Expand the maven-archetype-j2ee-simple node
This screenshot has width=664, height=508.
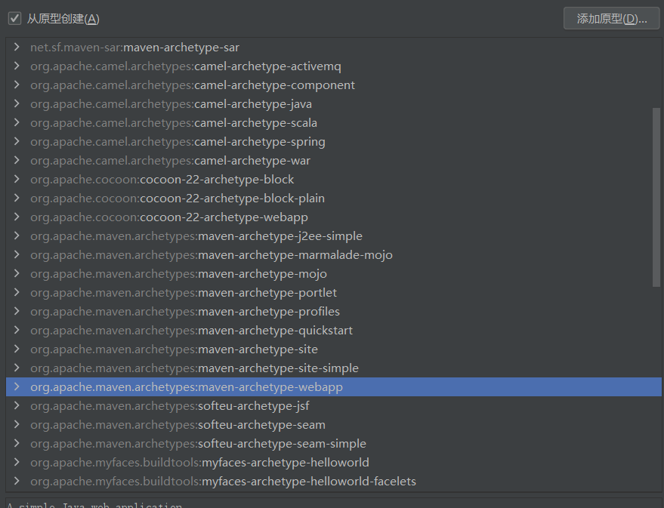pyautogui.click(x=17, y=236)
